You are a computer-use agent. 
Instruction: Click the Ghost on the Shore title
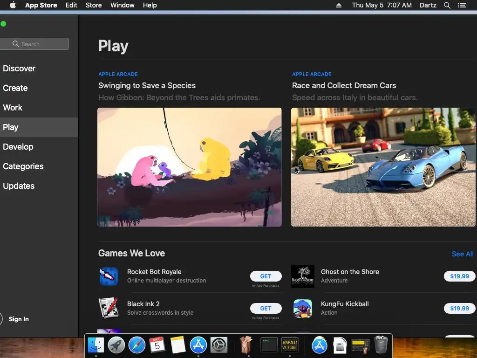tap(350, 272)
